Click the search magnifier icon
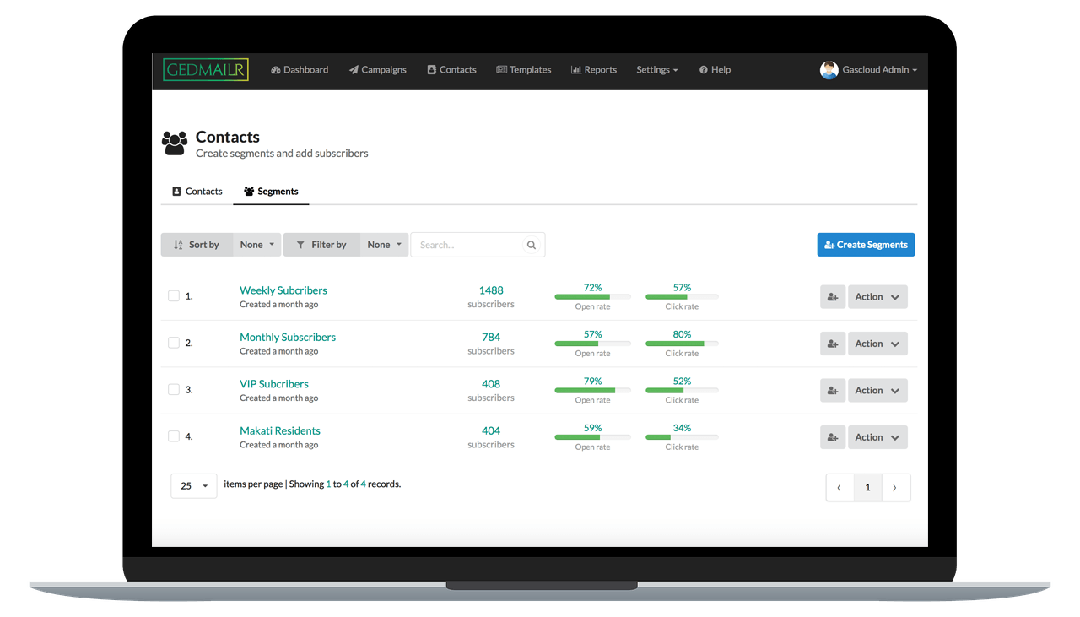 pos(532,245)
